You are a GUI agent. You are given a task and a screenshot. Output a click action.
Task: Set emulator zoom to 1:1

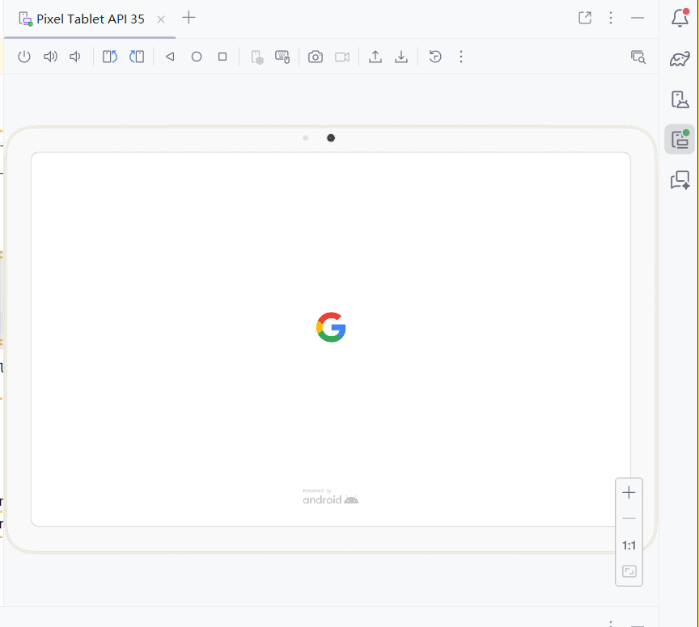tap(629, 545)
